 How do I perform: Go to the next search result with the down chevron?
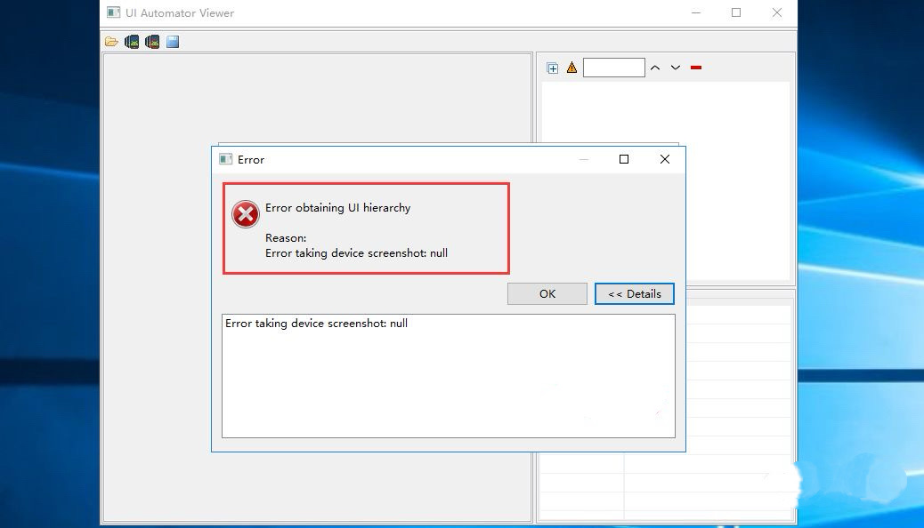click(676, 68)
